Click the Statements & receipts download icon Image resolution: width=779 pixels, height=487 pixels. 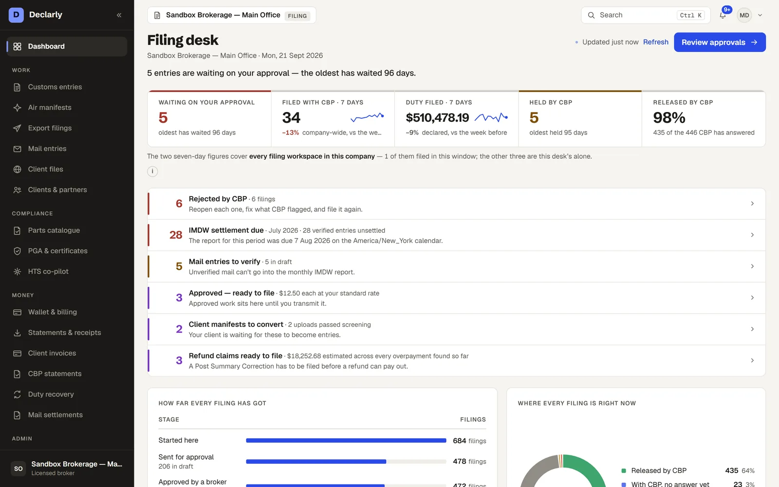point(17,333)
